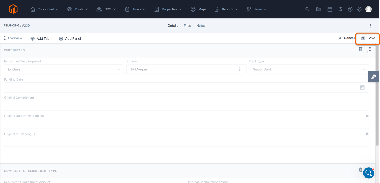The image size is (380, 183).
Task: Save the layout changes
Action: click(x=368, y=38)
